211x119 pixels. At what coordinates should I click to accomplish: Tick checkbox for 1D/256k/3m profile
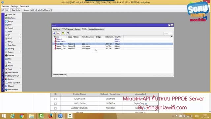55,99
